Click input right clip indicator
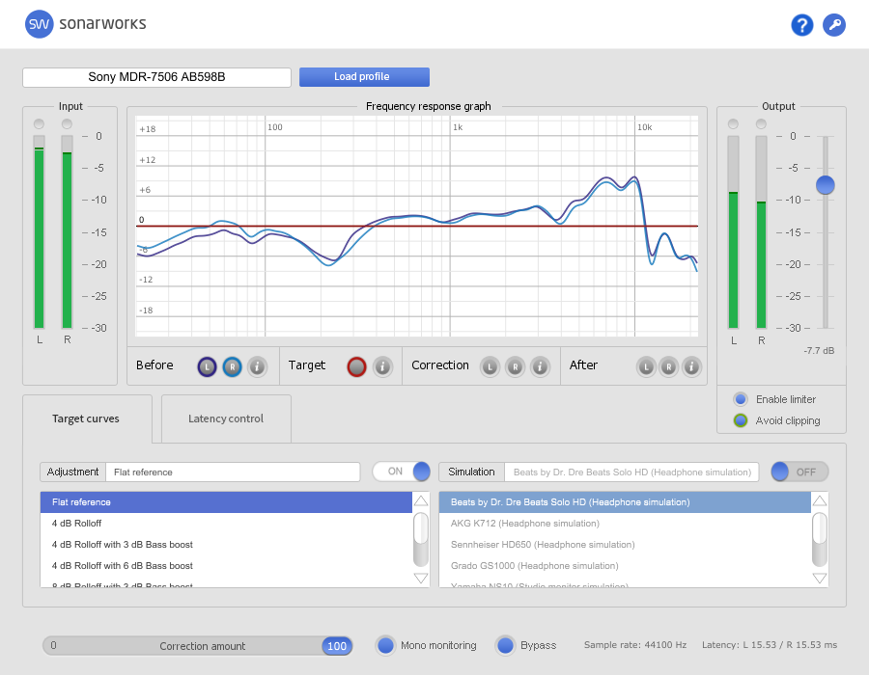This screenshot has width=869, height=675. 67,123
